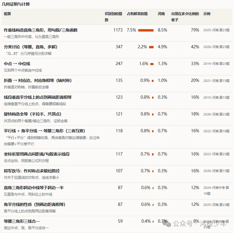
Task: Click the '套路' column header
Action: [x=7, y=14]
